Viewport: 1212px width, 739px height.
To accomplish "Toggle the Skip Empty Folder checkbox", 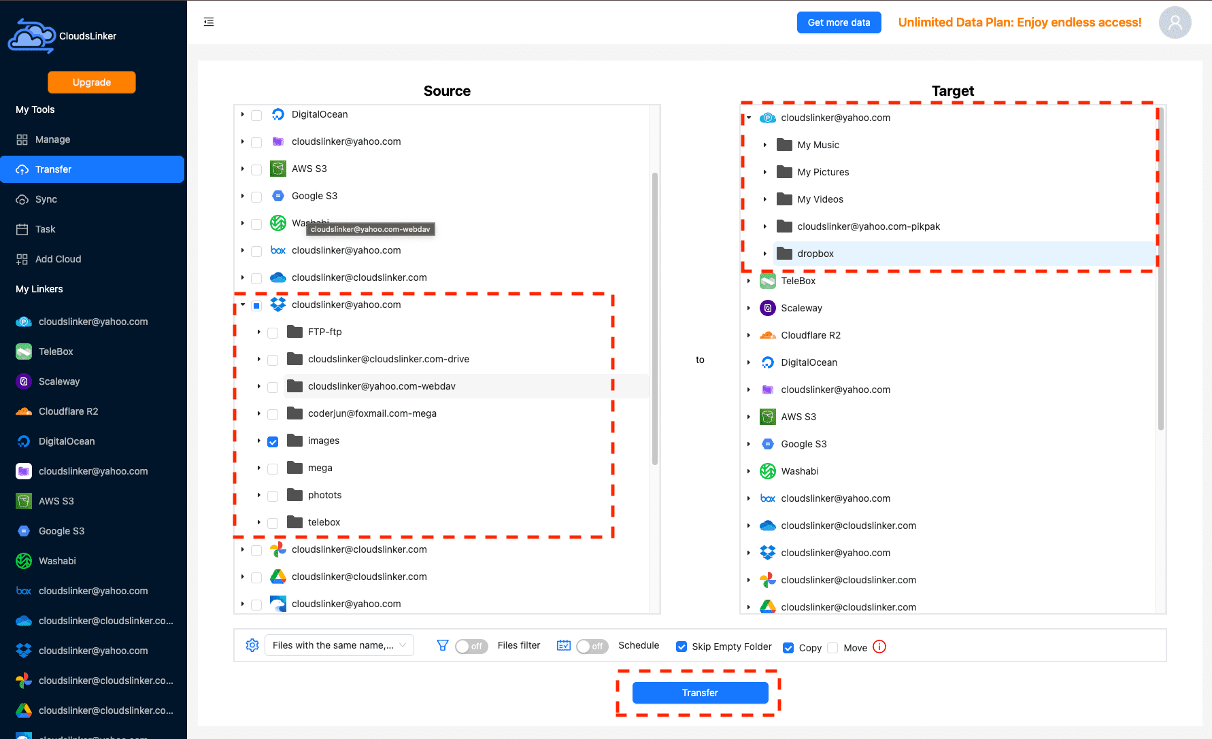I will 681,647.
